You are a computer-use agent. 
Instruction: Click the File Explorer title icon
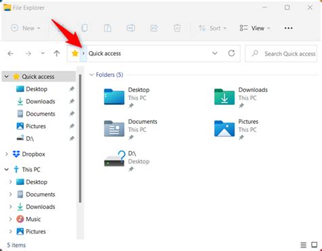tap(7, 7)
